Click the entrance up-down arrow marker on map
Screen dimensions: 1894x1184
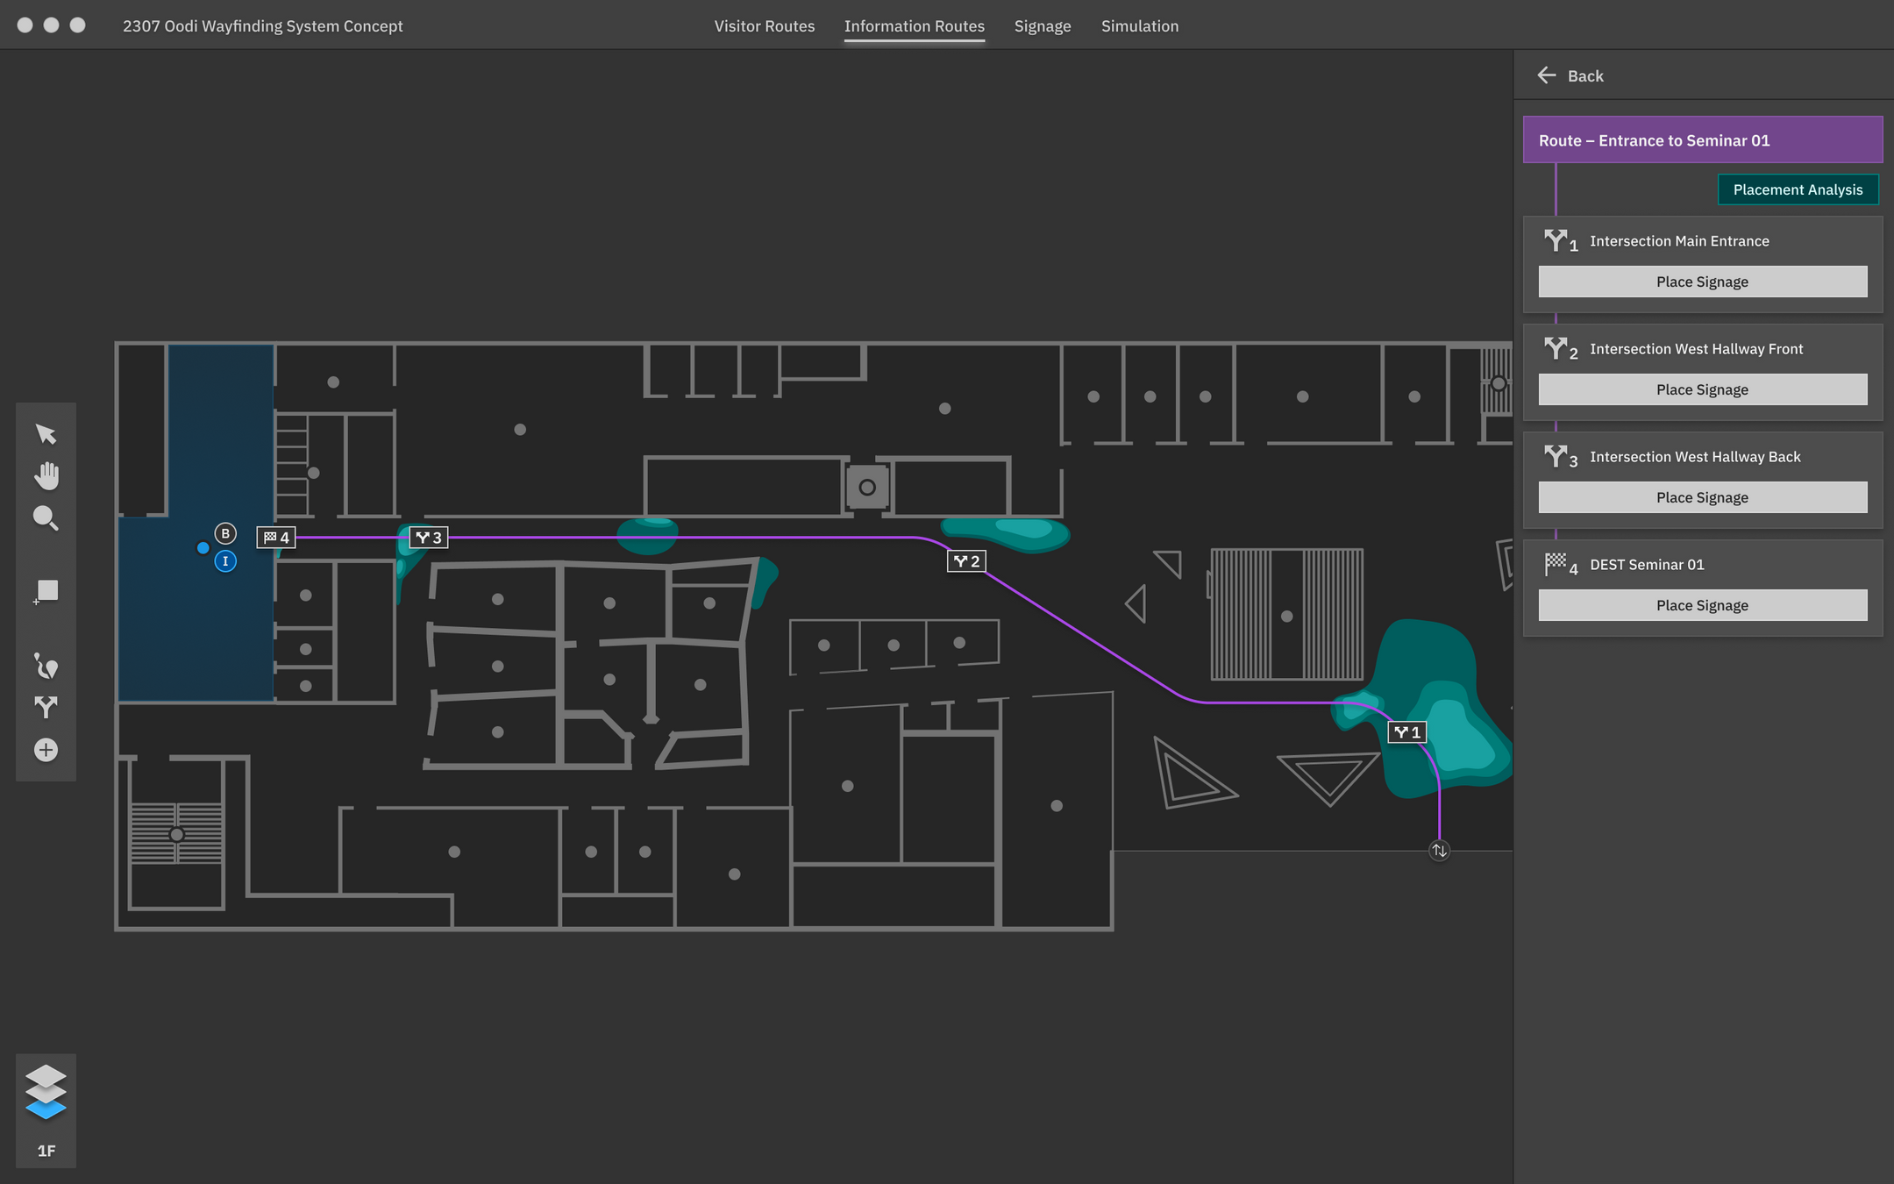click(1439, 851)
